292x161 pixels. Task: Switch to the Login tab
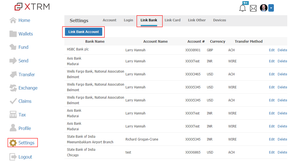point(128,20)
